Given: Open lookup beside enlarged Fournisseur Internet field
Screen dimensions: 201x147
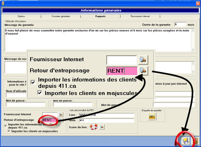Looking at the screenshot, I should pos(143,60).
